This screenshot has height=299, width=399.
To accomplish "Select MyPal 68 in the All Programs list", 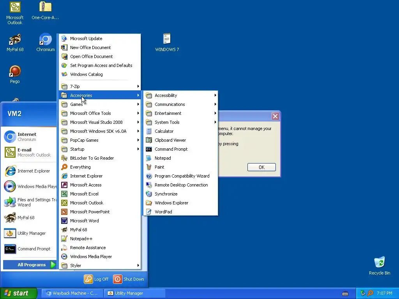I will pyautogui.click(x=100, y=230).
